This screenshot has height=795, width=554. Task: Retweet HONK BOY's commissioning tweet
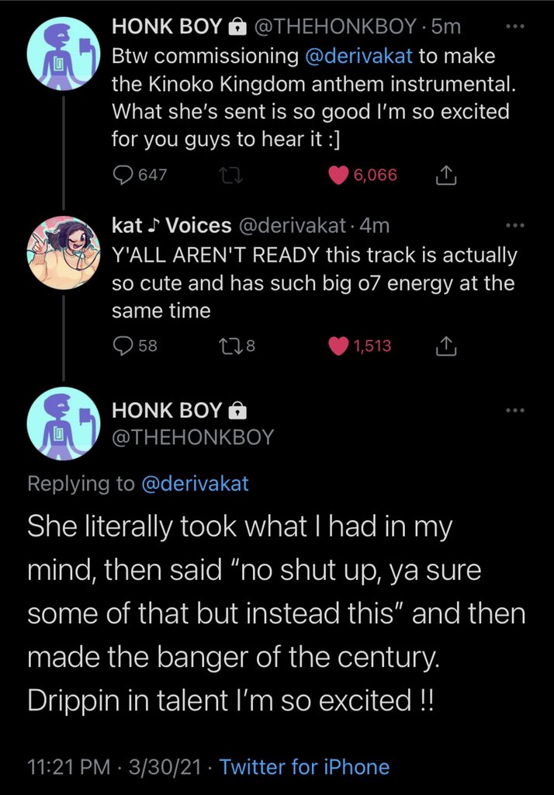[x=230, y=175]
